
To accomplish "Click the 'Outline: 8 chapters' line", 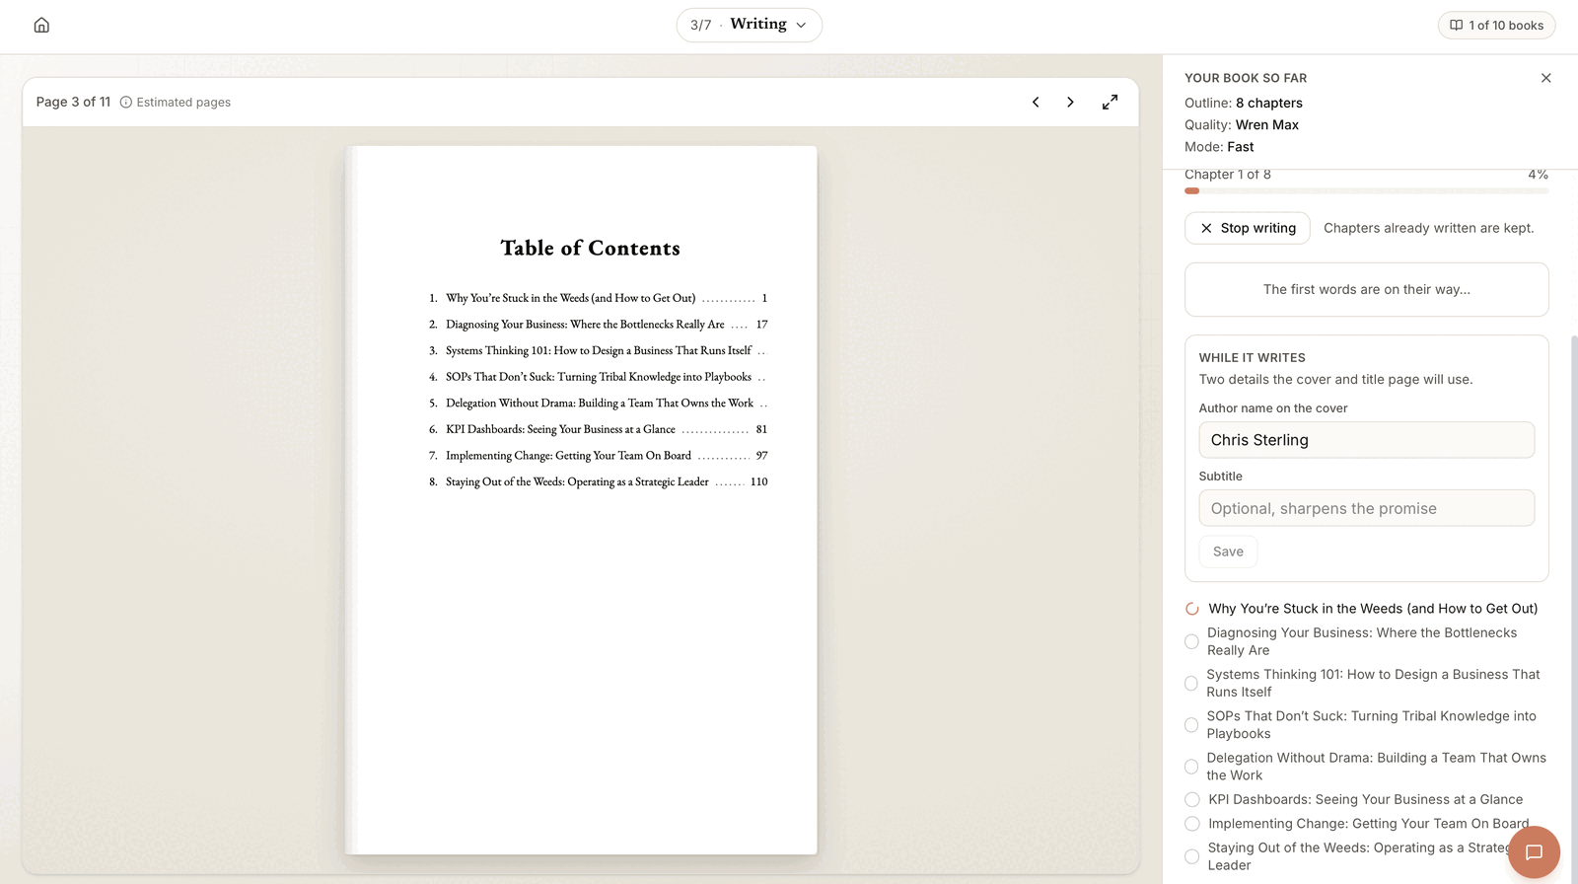I will coord(1244,103).
